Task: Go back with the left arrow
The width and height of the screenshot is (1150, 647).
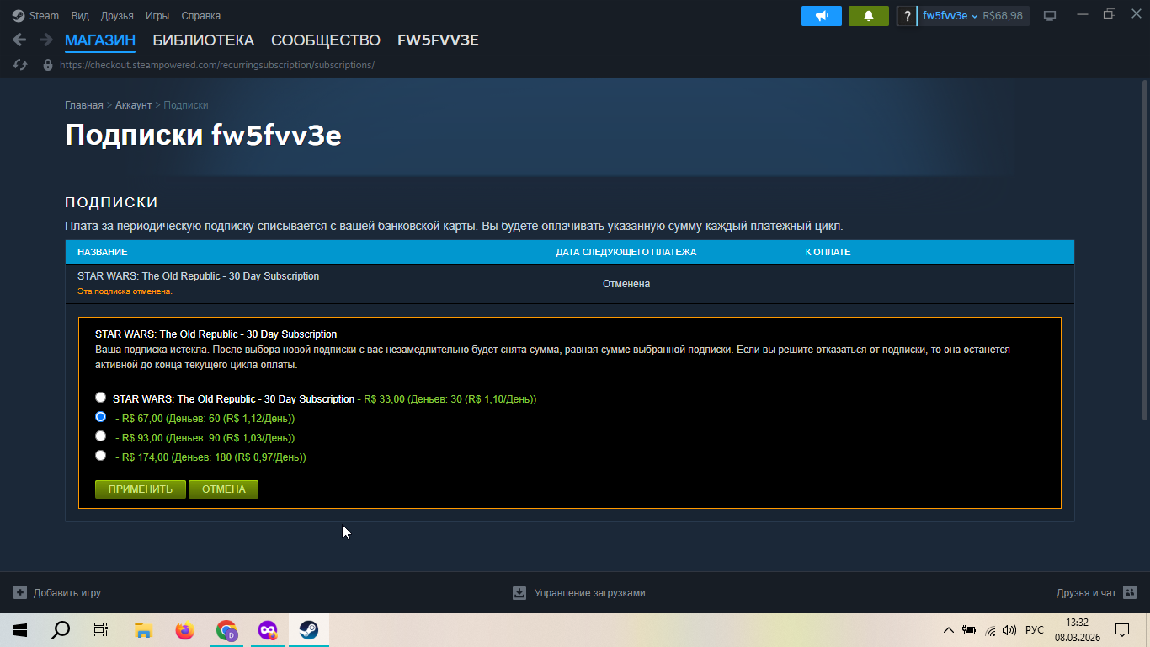Action: [19, 40]
